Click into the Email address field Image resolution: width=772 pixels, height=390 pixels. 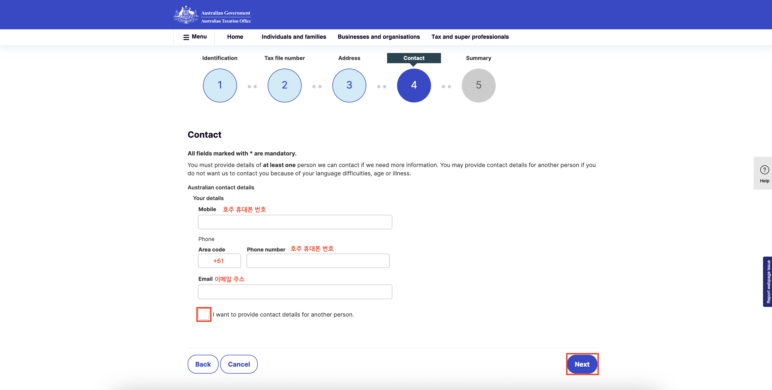pyautogui.click(x=295, y=292)
